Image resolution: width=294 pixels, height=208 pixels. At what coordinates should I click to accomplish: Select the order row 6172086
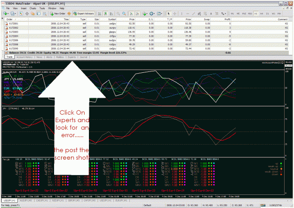click(147, 40)
